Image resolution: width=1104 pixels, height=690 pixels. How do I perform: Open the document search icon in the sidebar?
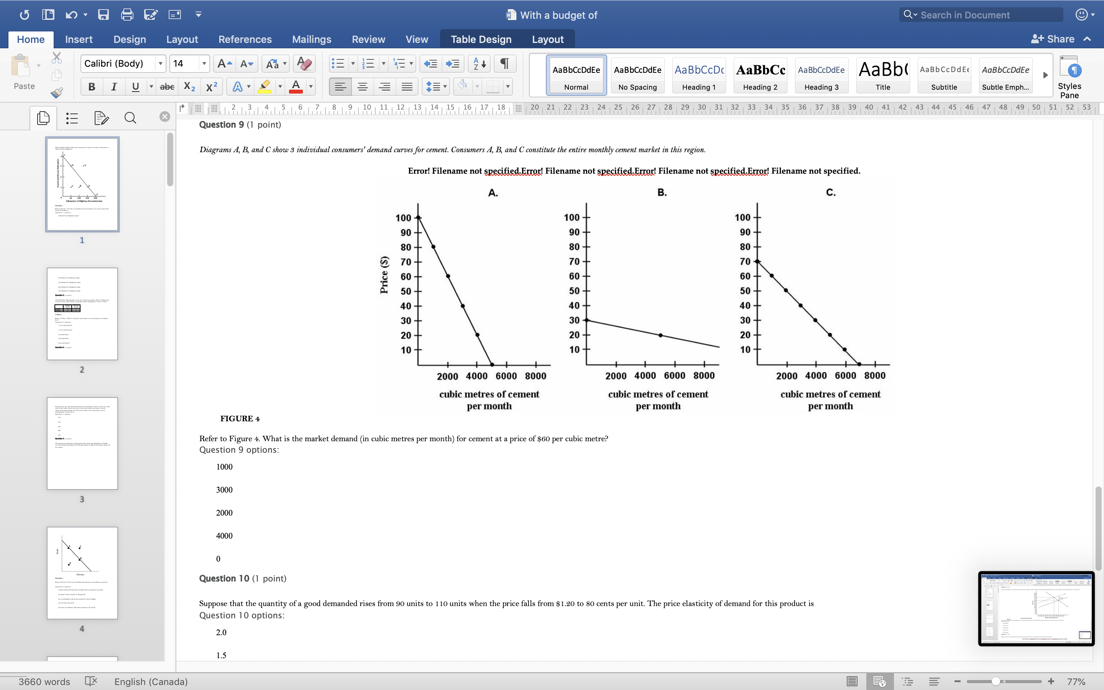[x=130, y=118]
